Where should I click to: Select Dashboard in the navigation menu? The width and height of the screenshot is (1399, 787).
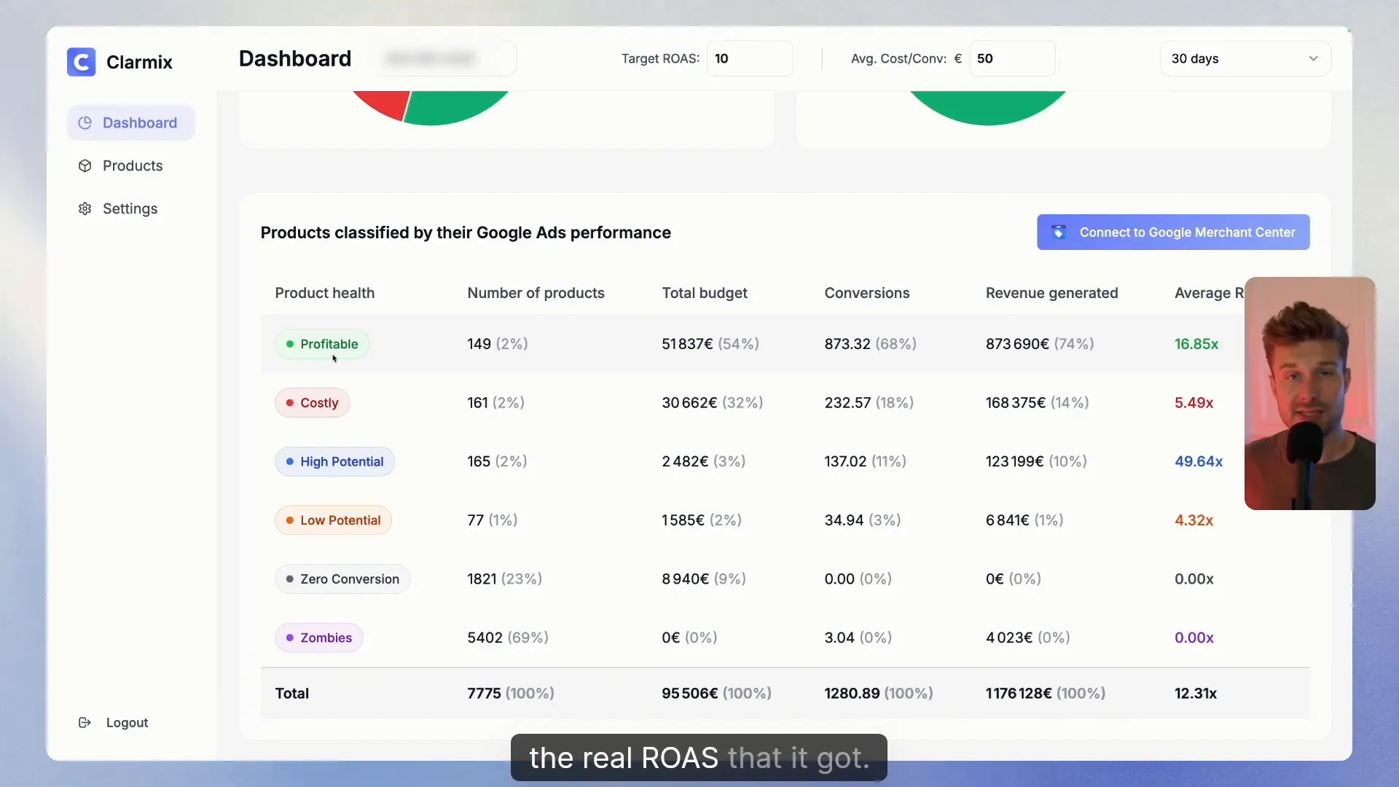pos(140,122)
